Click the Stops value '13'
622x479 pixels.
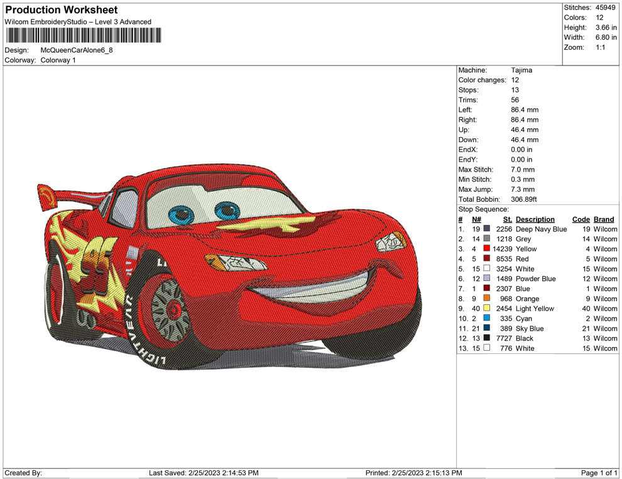[x=515, y=90]
